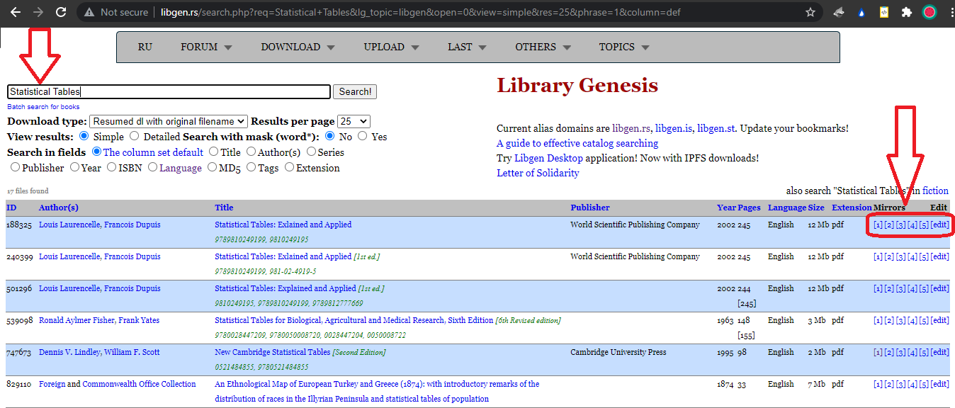Open An Ethnological Map of European Turkey title
The image size is (955, 408).
(x=377, y=391)
